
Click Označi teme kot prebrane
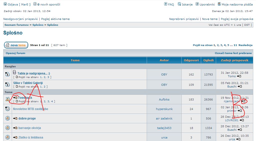click(x=233, y=53)
